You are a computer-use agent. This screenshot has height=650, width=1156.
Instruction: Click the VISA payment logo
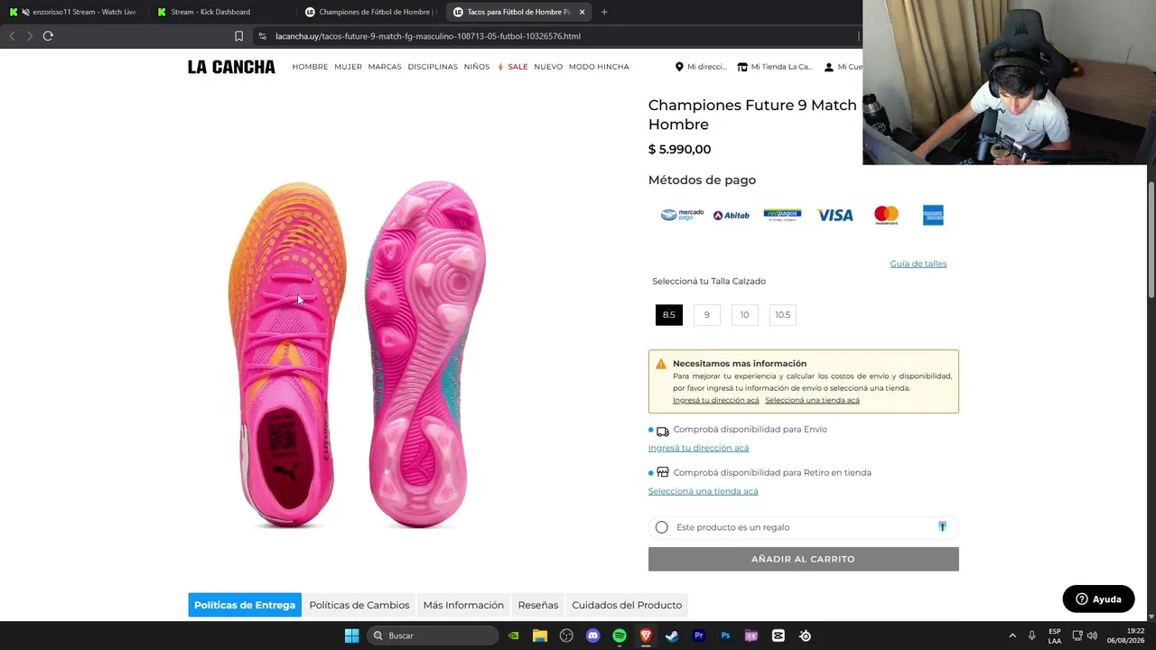(x=835, y=215)
